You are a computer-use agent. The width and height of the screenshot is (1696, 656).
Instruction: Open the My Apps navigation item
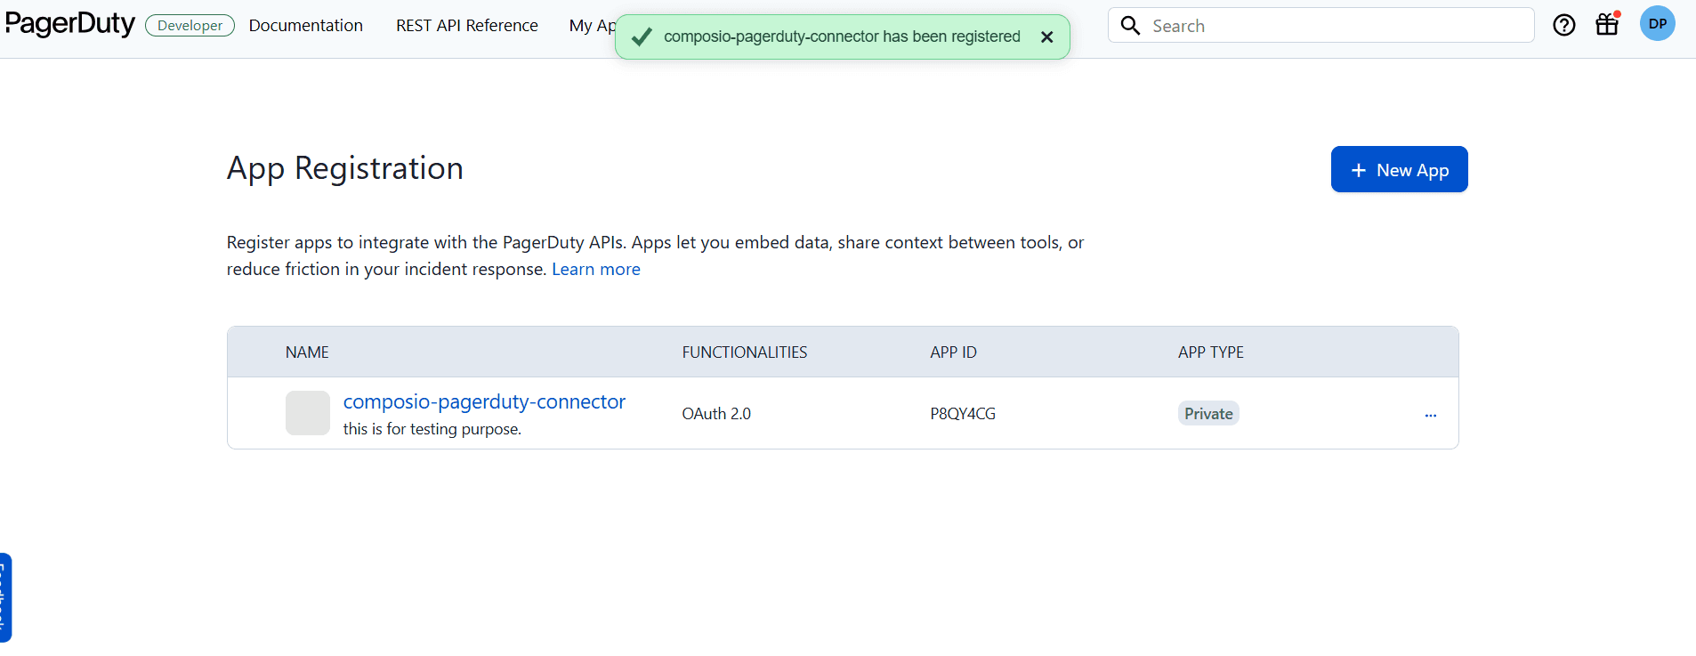(x=592, y=26)
